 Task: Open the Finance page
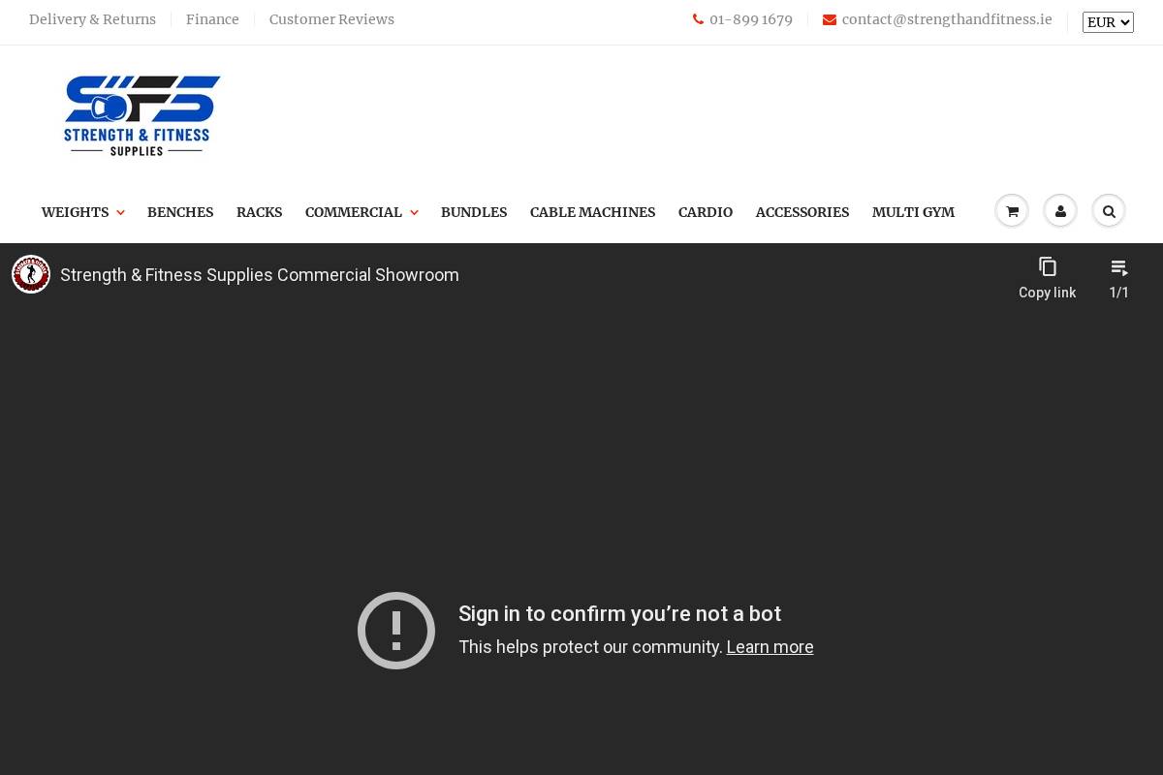coord(212,19)
